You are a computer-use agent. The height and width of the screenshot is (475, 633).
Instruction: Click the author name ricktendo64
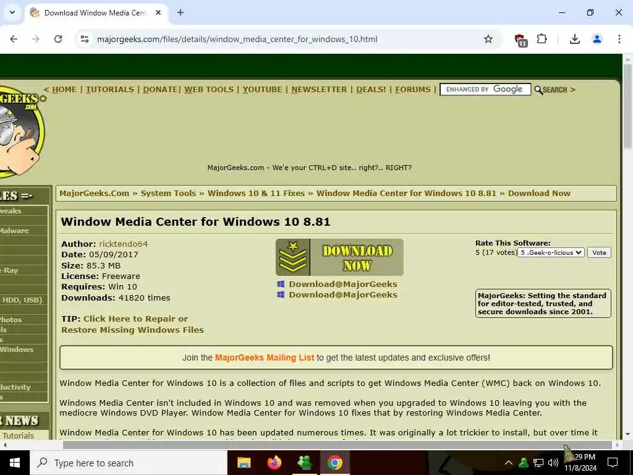click(x=124, y=244)
